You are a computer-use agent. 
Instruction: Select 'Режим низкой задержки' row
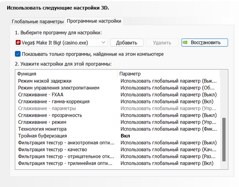44,81
